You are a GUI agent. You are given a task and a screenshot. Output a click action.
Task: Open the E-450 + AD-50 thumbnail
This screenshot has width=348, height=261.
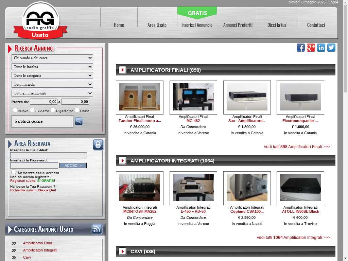pos(193,188)
